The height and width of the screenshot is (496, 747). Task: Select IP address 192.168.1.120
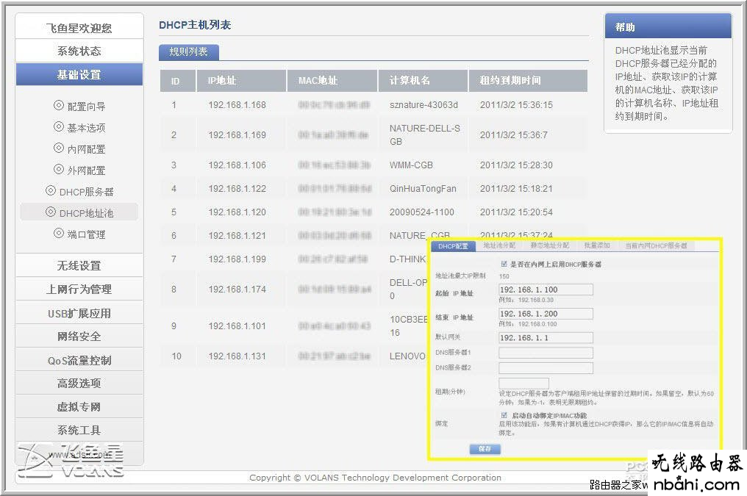(237, 212)
